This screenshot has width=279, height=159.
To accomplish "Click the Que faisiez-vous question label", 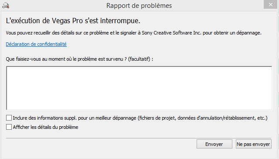I will coord(79,59).
